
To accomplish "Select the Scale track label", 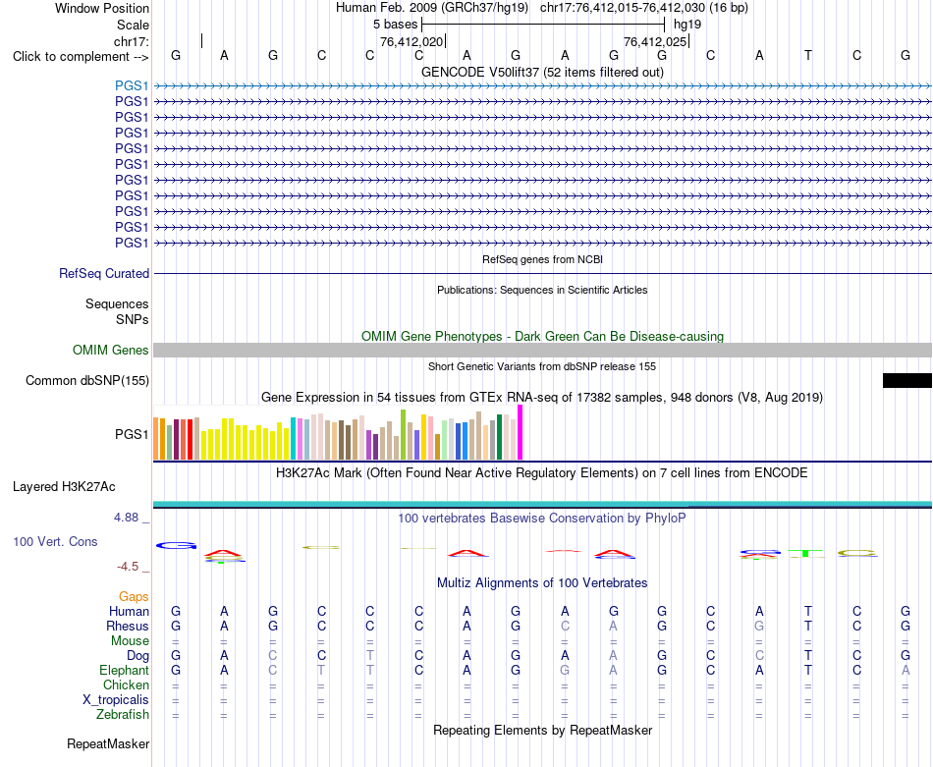I will 133,25.
